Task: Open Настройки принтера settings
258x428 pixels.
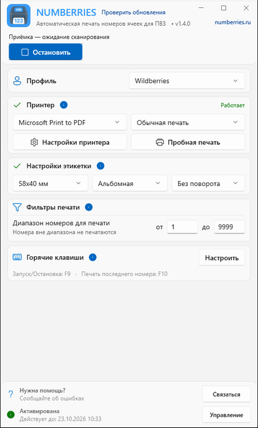Action: pos(70,142)
